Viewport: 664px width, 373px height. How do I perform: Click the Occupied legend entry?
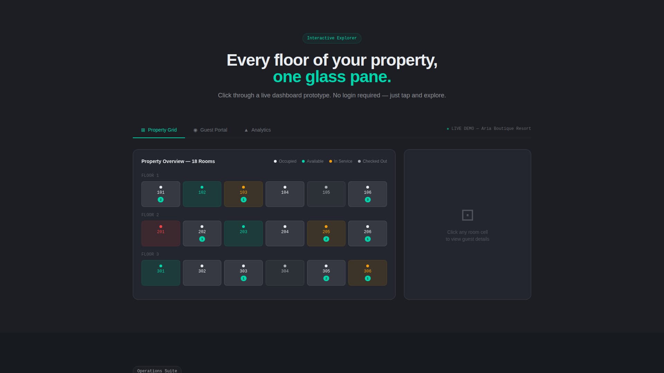[285, 161]
